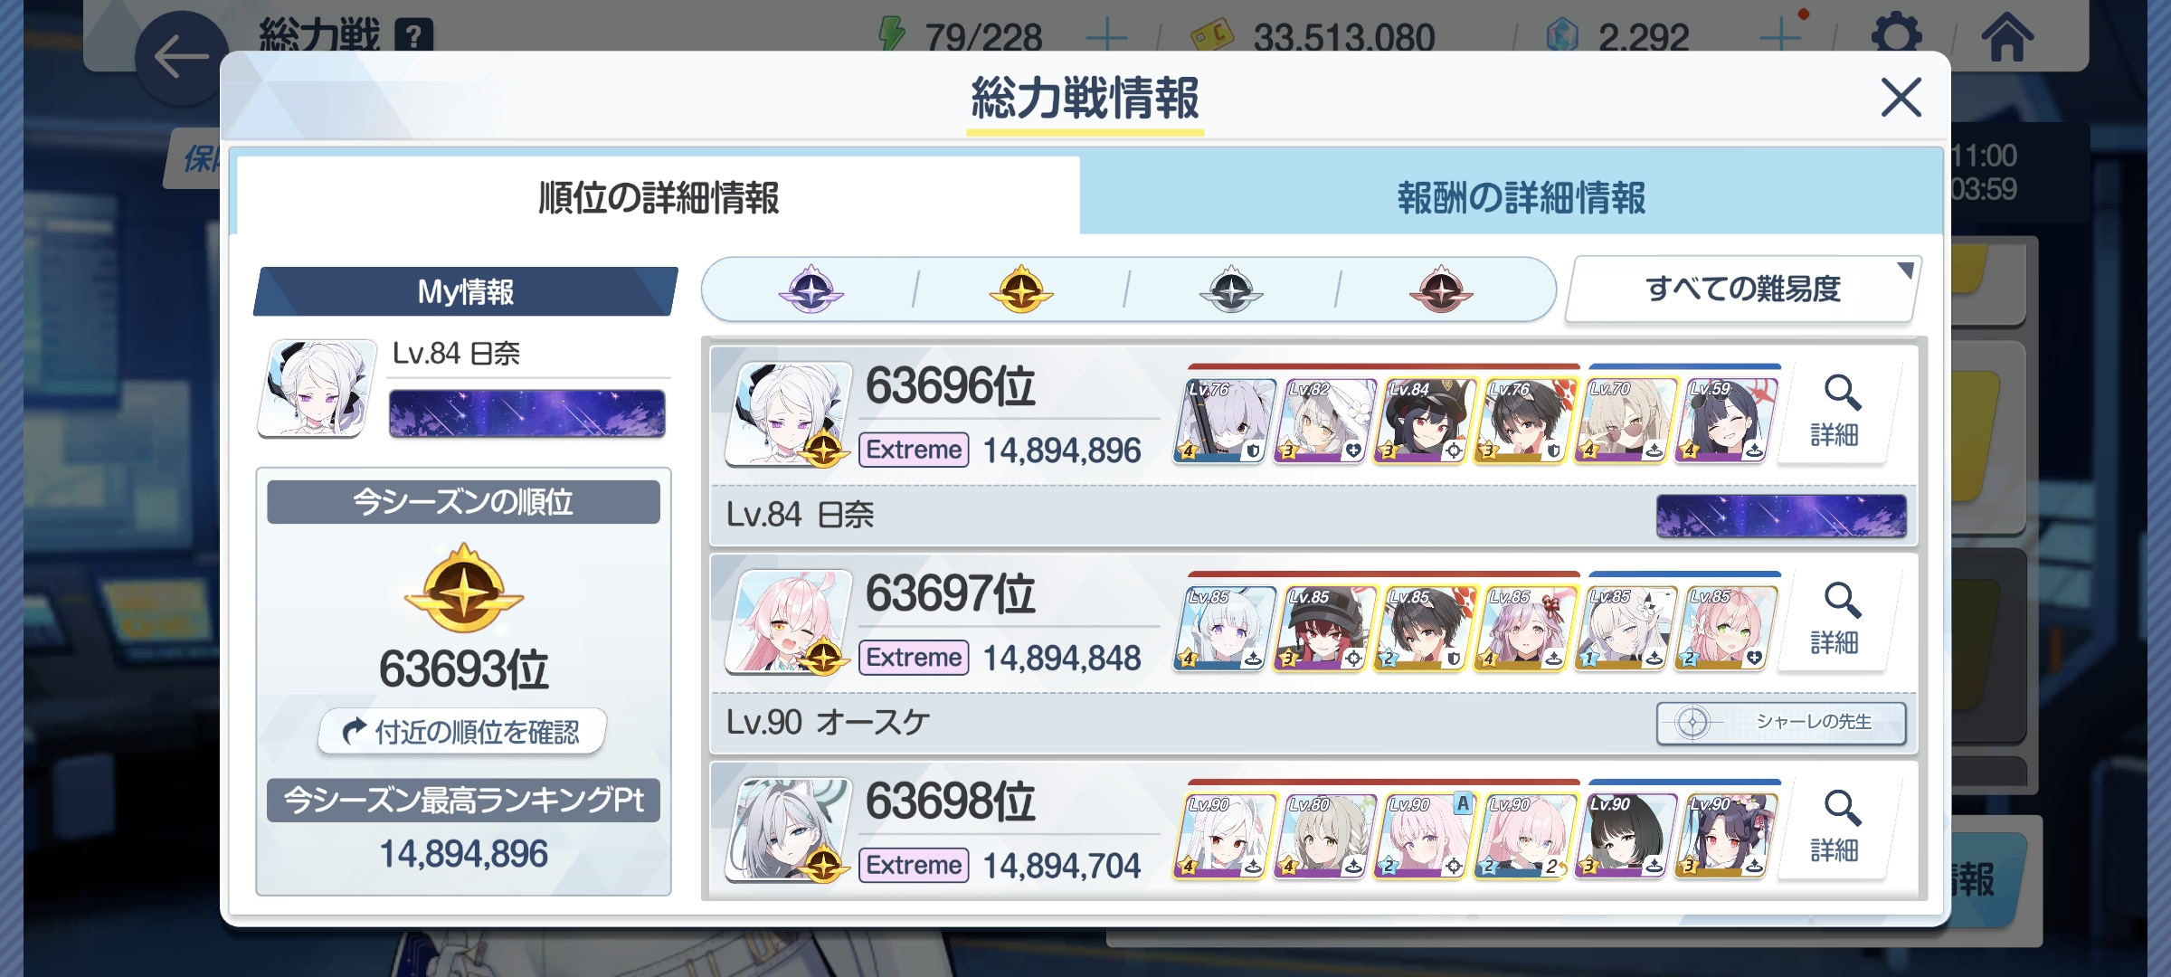Open 詳細 for rank 63697位

[1836, 621]
